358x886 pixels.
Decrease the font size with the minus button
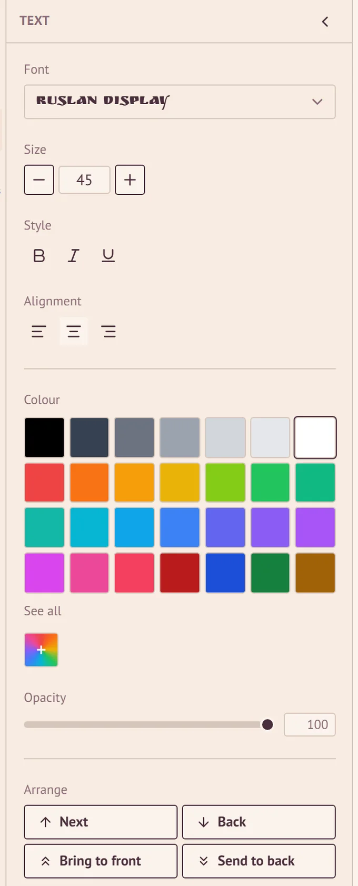[39, 180]
